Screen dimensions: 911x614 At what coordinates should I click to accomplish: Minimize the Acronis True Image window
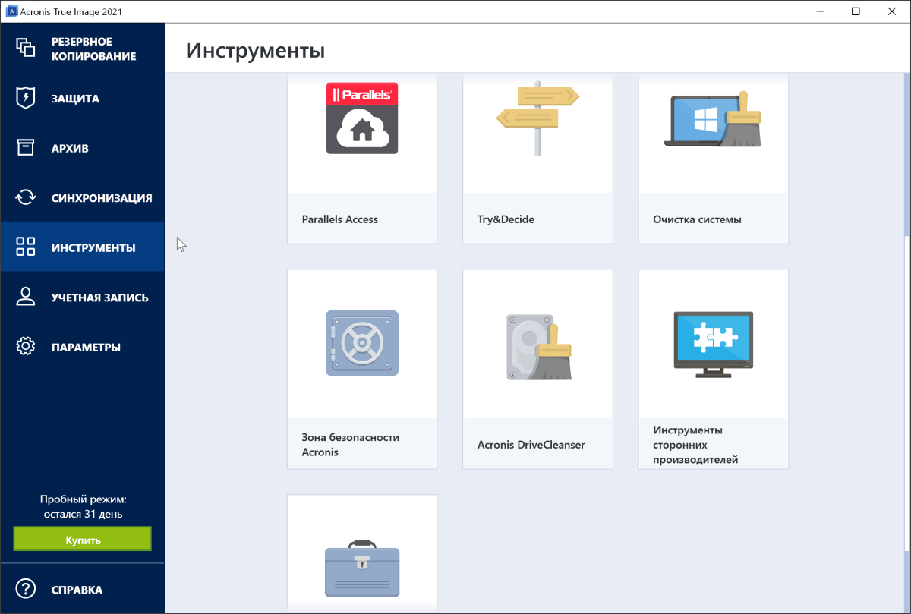pos(821,11)
